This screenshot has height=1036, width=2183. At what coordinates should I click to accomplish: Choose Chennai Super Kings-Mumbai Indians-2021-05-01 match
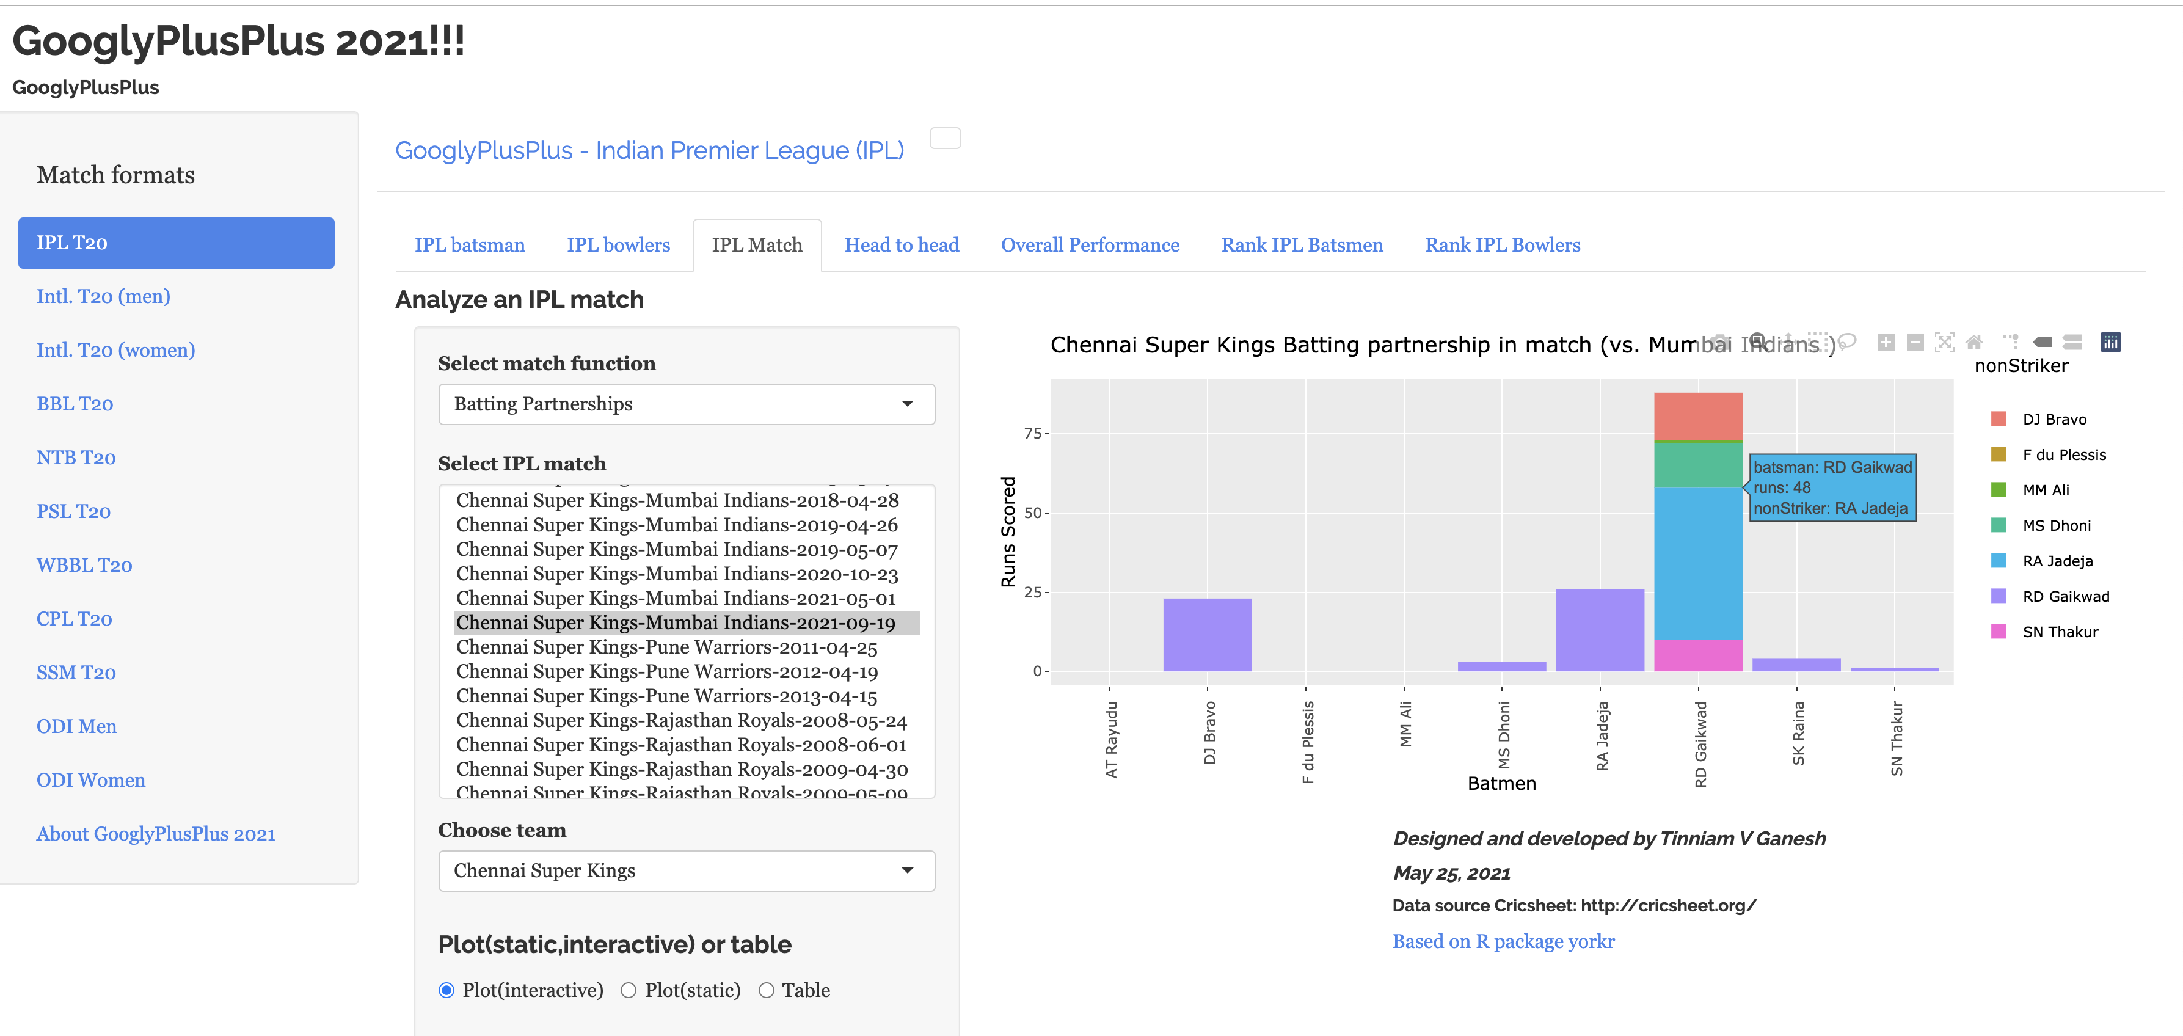(676, 599)
